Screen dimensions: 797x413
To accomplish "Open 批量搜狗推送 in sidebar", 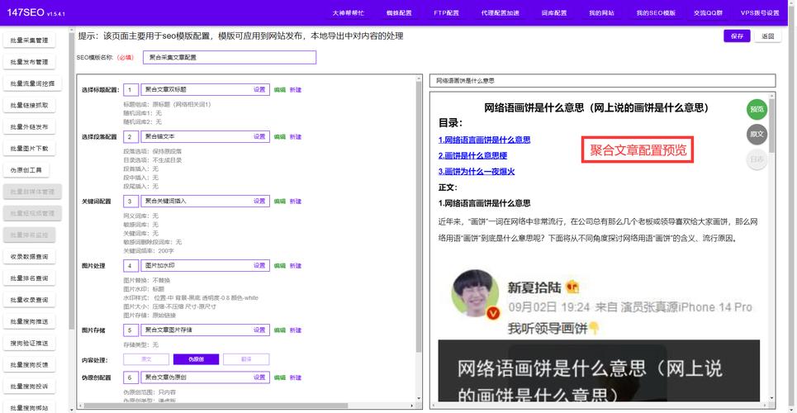I will tap(30, 322).
